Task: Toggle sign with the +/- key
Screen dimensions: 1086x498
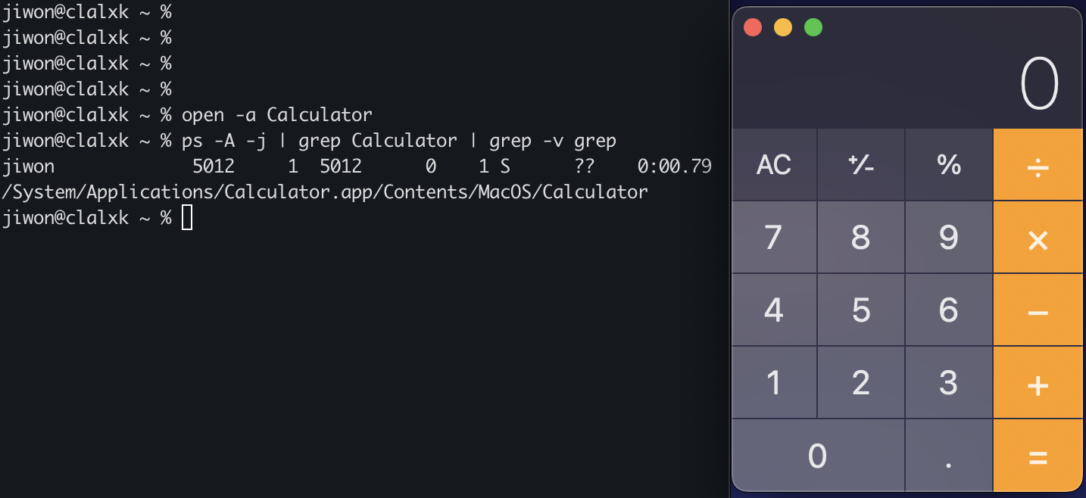Action: (861, 165)
